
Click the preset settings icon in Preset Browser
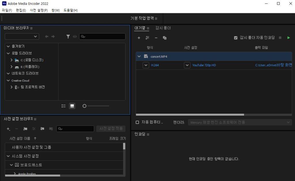click(34, 129)
